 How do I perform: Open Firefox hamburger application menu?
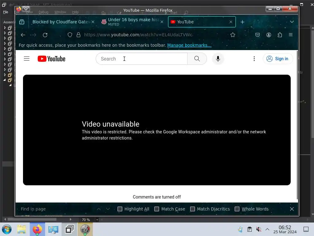291,35
